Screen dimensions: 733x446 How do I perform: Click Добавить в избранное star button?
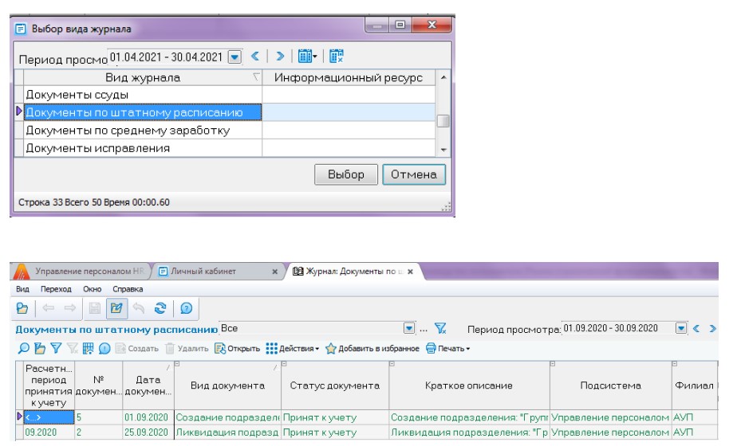[372, 348]
